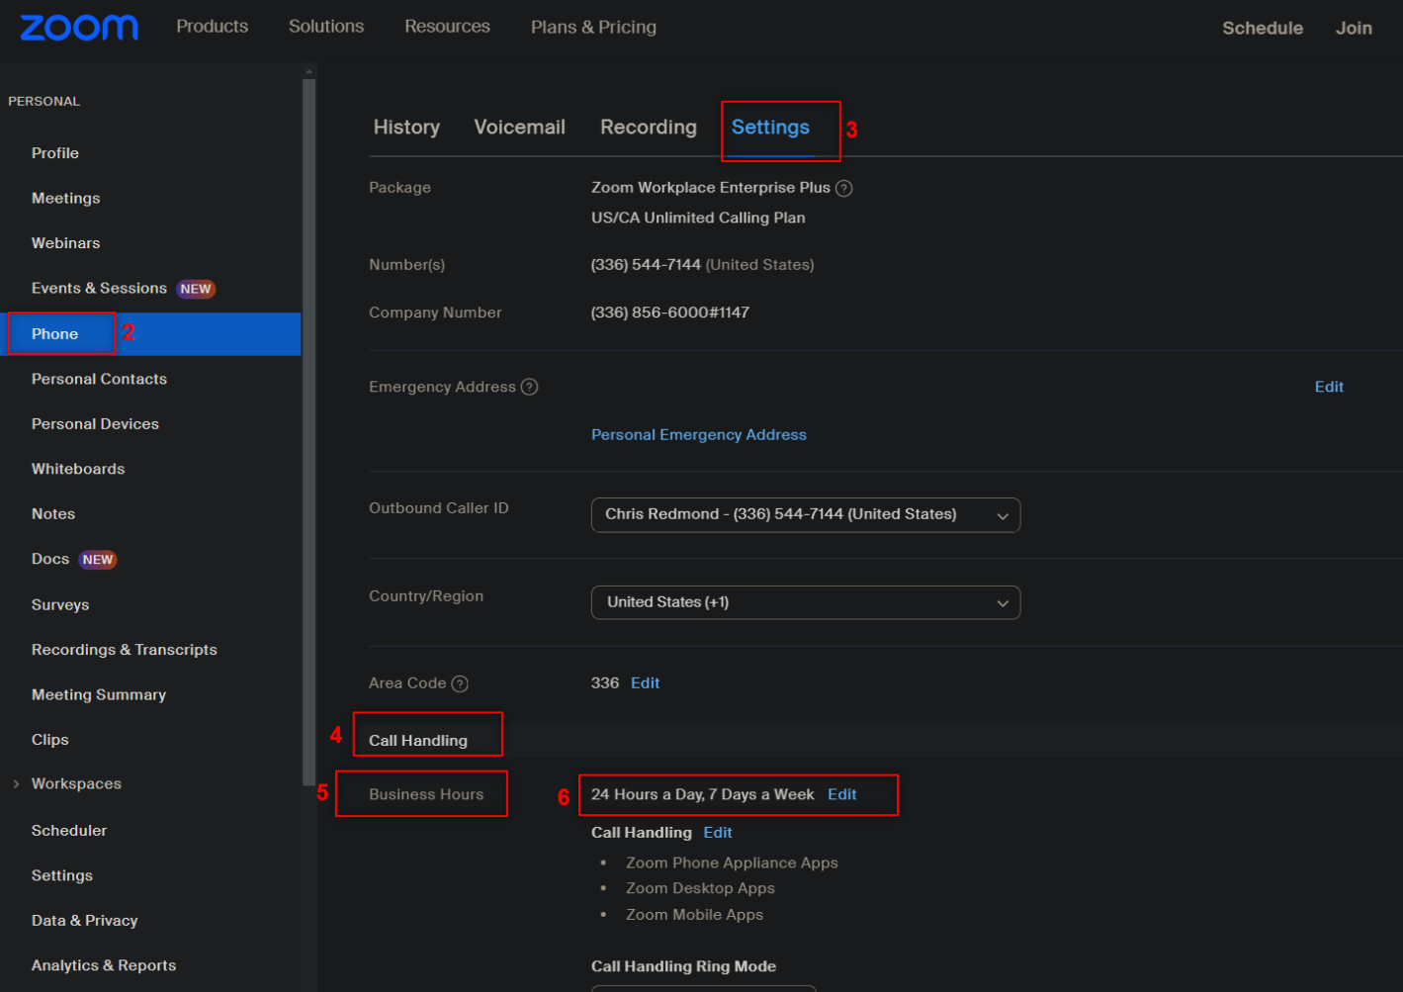Click Schedule in the top bar
The width and height of the screenshot is (1403, 992).
coord(1263,28)
